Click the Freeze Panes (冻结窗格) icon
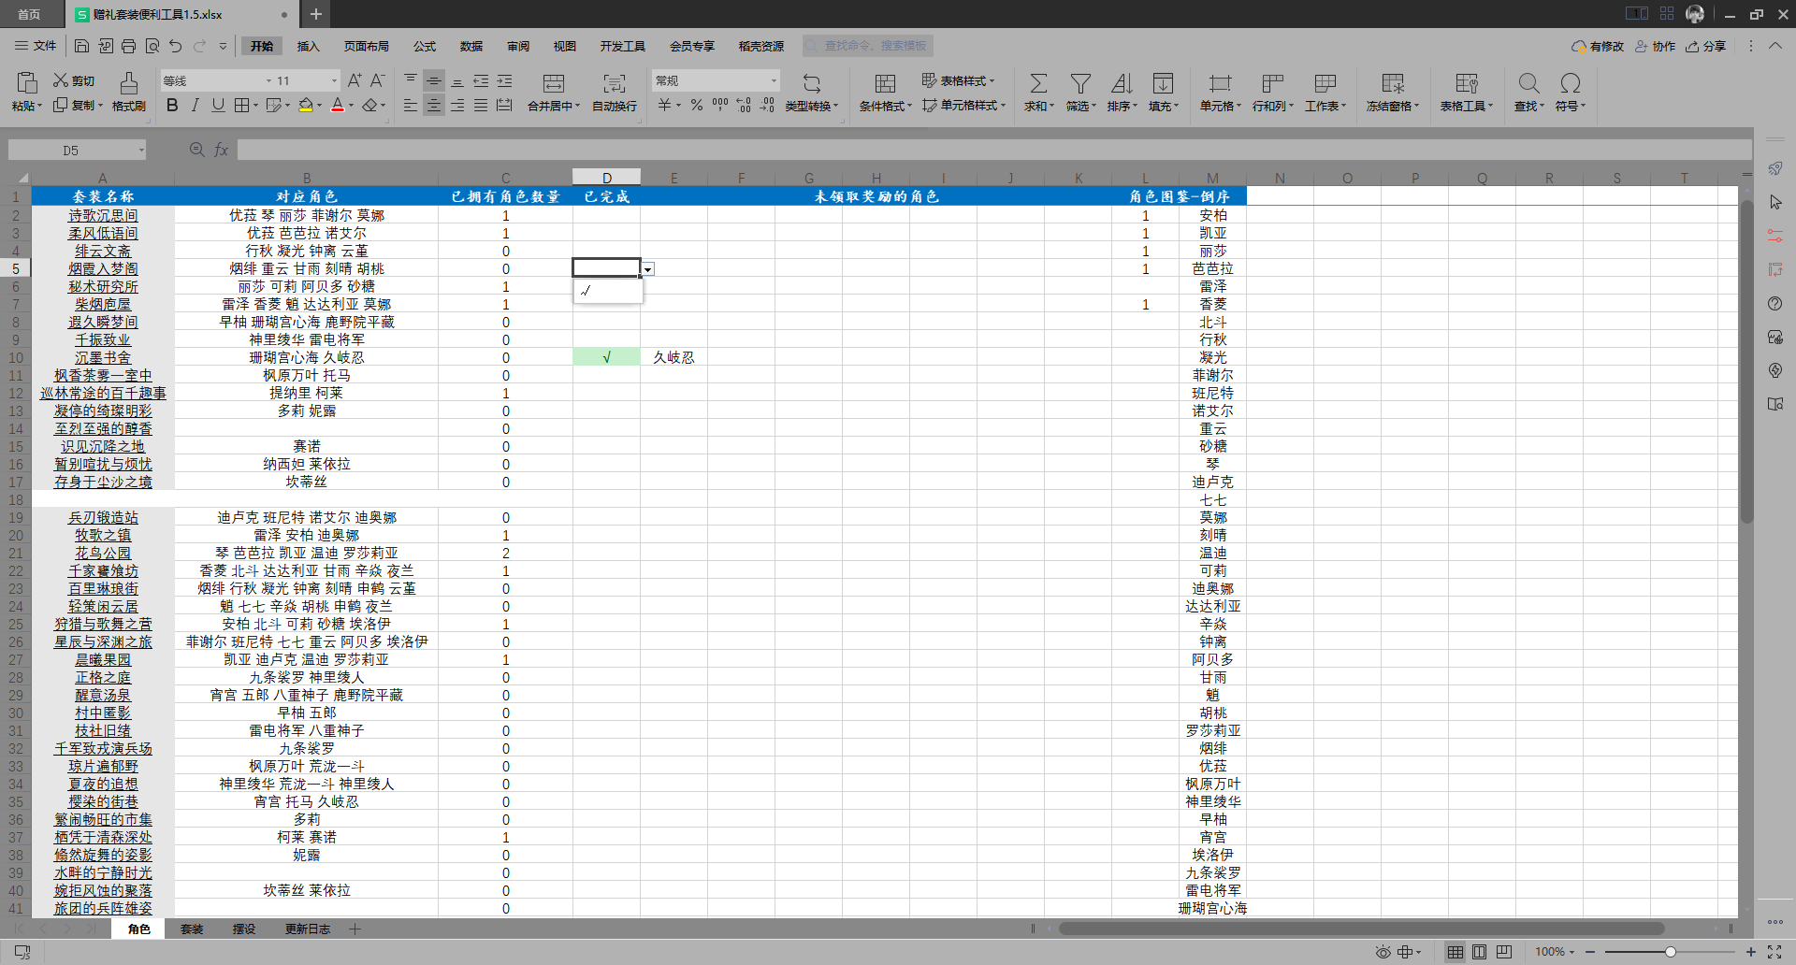The height and width of the screenshot is (965, 1796). 1393,83
